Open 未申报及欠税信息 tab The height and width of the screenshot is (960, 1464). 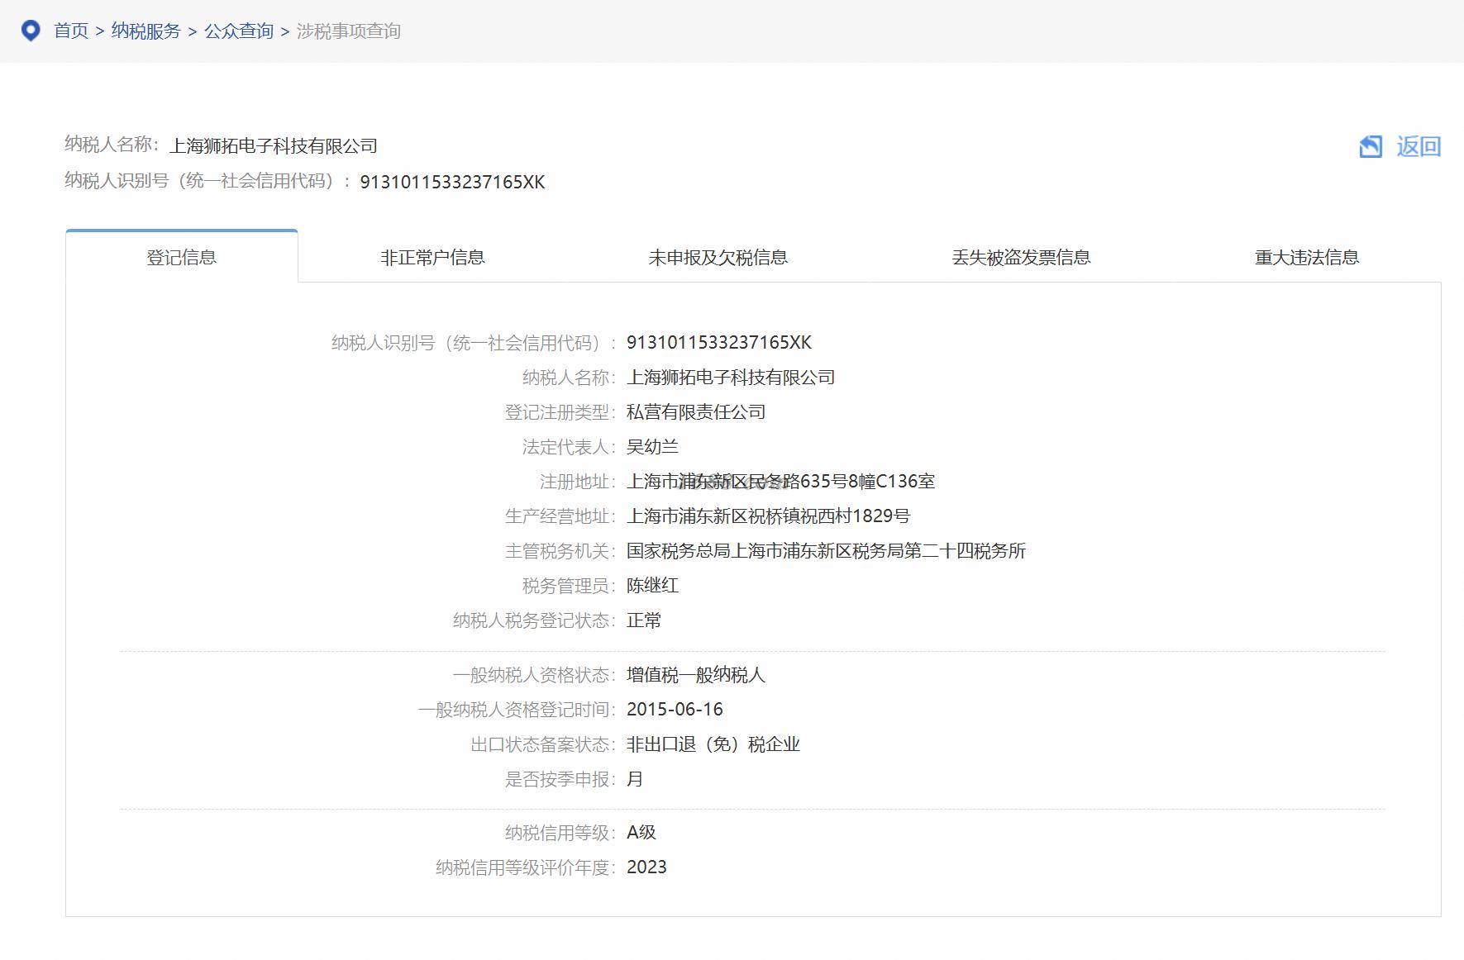tap(718, 257)
